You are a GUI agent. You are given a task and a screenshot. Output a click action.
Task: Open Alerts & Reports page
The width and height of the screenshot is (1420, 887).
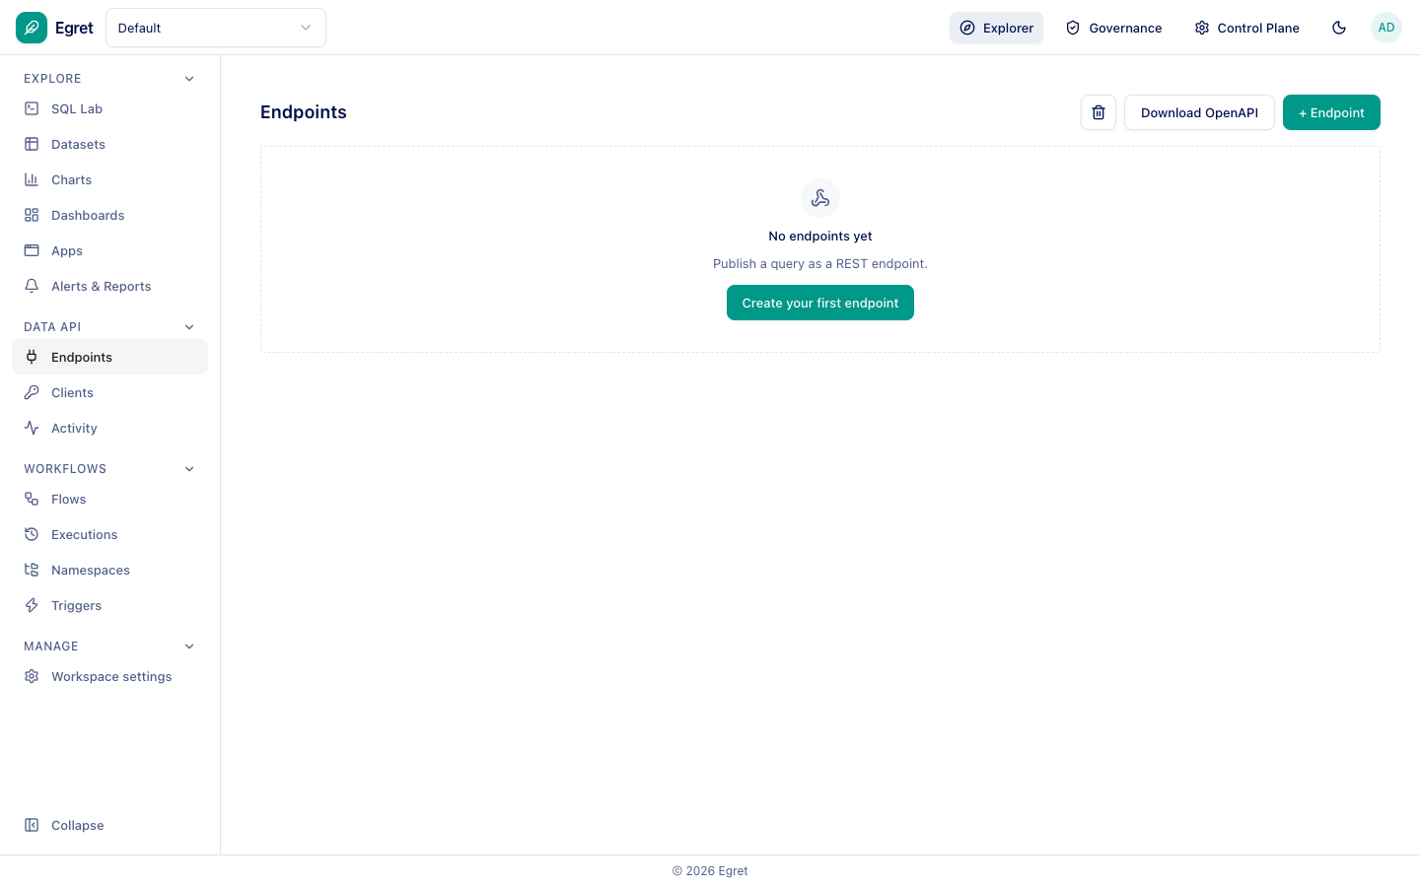click(109, 286)
